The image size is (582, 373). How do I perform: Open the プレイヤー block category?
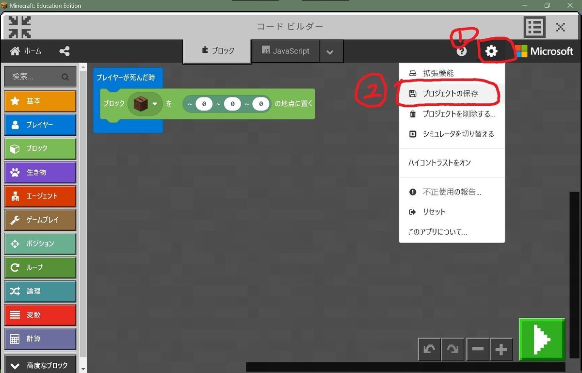[x=40, y=125]
